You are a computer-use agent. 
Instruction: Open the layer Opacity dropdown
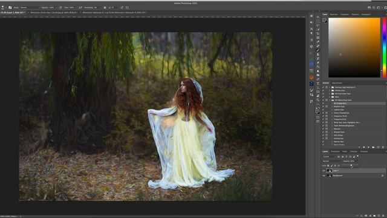(x=357, y=161)
